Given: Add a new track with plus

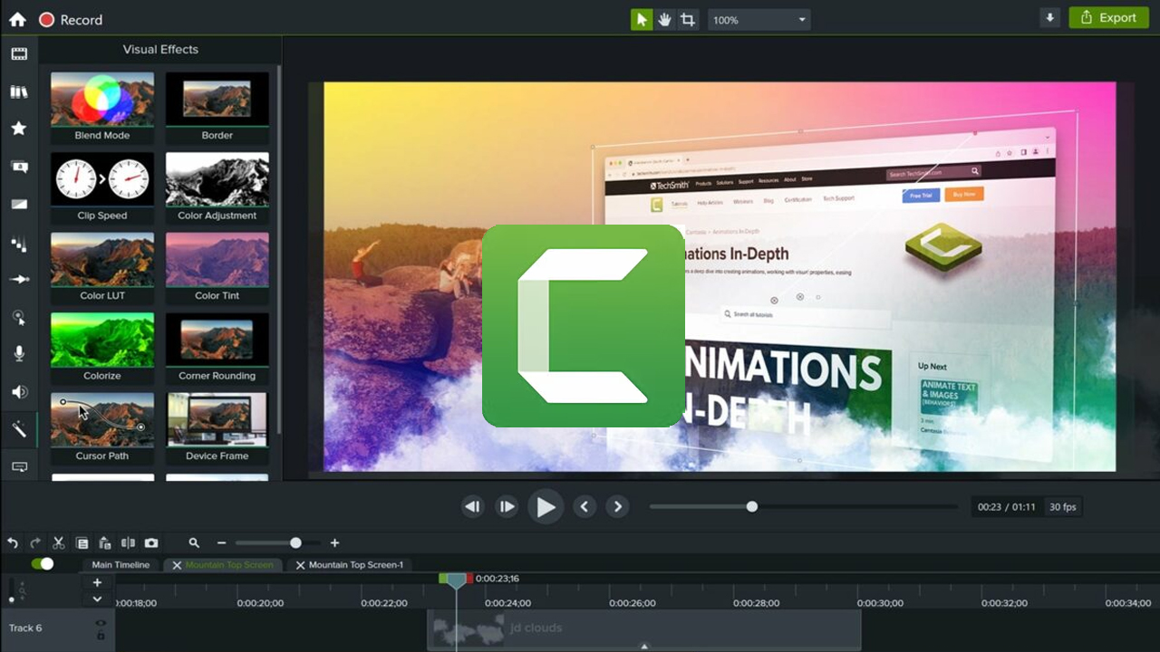Looking at the screenshot, I should pos(97,582).
